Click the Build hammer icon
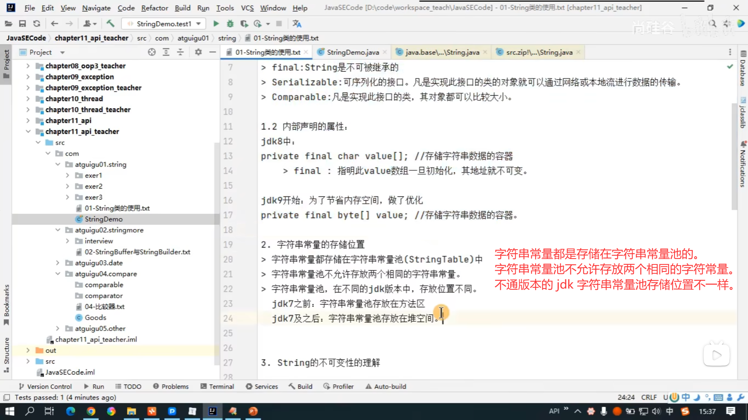This screenshot has height=420, width=748. click(110, 24)
